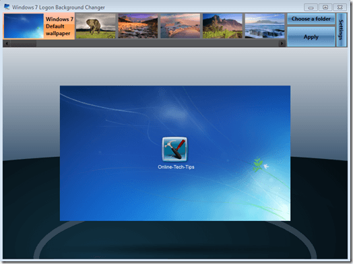This screenshot has width=353, height=264.
Task: Click the right arrow of thumbnail scrollbar
Action: (x=282, y=43)
